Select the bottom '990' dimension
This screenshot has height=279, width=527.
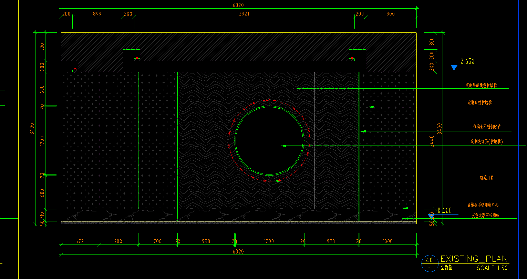point(206,241)
